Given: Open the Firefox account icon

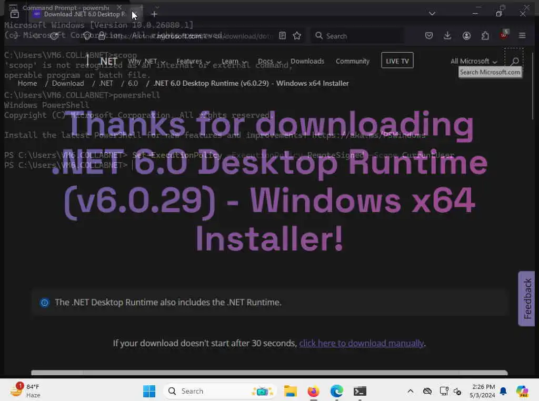Looking at the screenshot, I should [466, 35].
